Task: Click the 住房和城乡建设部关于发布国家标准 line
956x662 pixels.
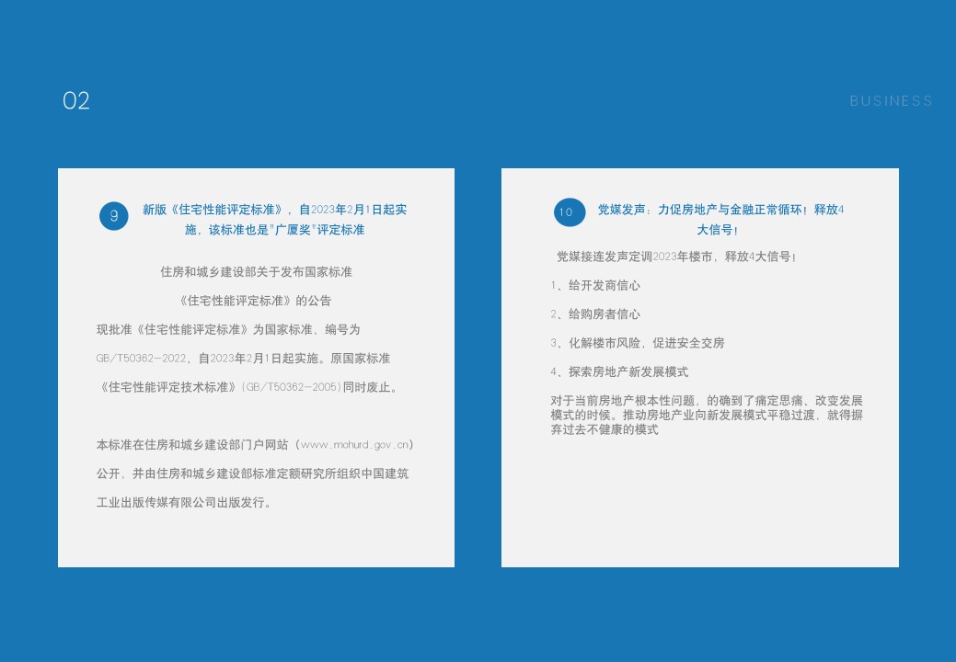Action: pyautogui.click(x=256, y=272)
